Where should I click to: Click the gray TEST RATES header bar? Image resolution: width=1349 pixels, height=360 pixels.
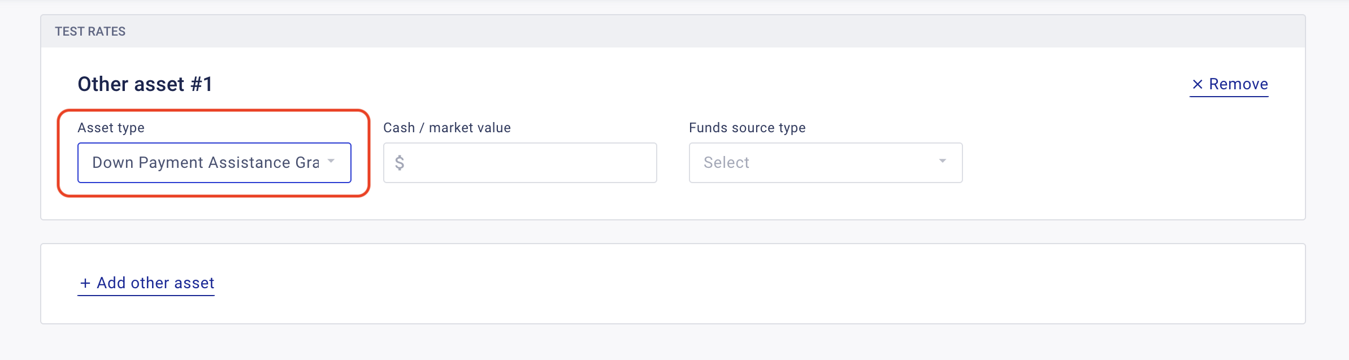[x=678, y=32]
